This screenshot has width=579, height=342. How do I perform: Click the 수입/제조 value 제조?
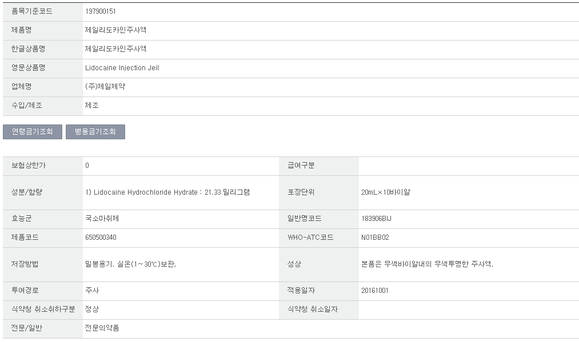[92, 106]
